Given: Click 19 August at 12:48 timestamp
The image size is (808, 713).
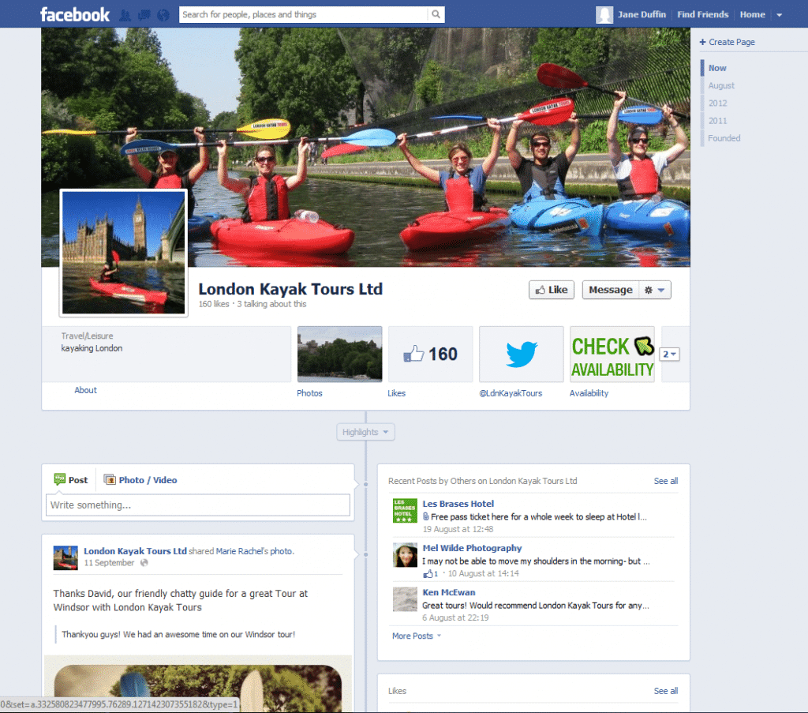Looking at the screenshot, I should 458,530.
